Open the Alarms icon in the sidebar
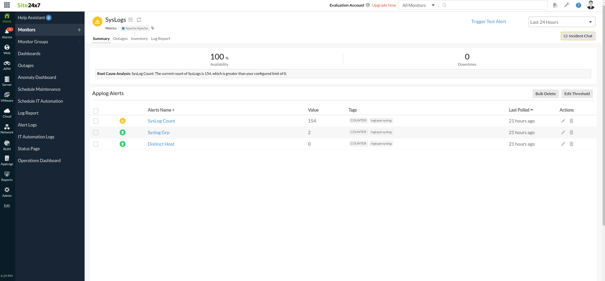Viewport: 605px width, 281px height. click(x=7, y=33)
